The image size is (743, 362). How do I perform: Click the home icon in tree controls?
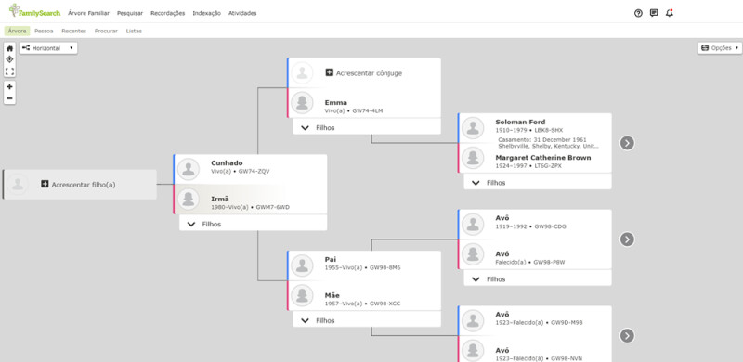9,48
